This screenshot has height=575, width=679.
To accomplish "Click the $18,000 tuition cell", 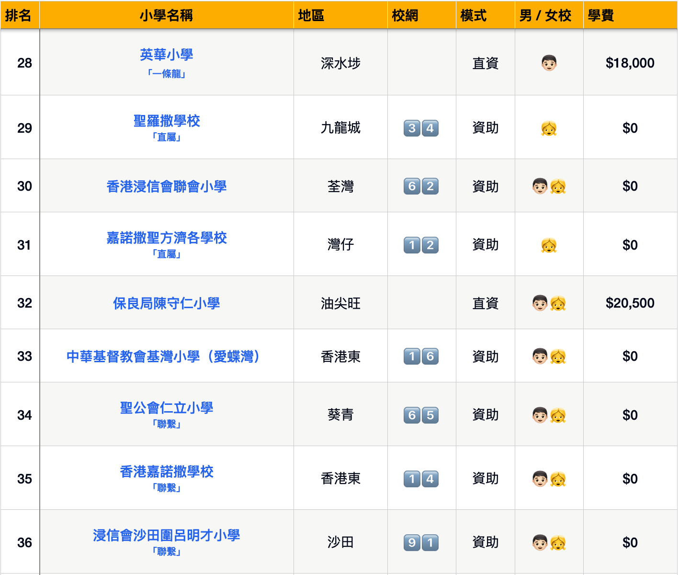I will [x=630, y=63].
